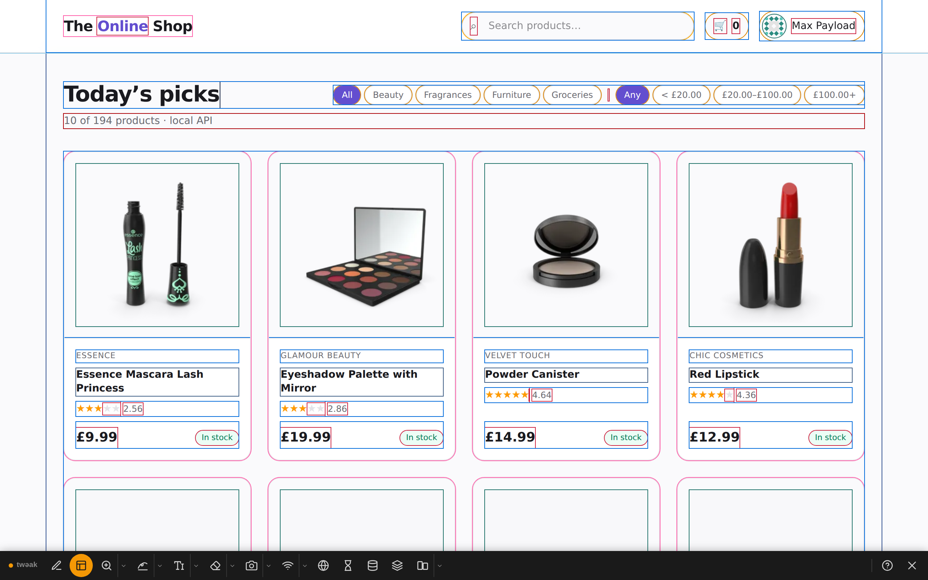Image resolution: width=928 pixels, height=580 pixels.
Task: Select the pencil edit tool in tweak toolbar
Action: 57,565
